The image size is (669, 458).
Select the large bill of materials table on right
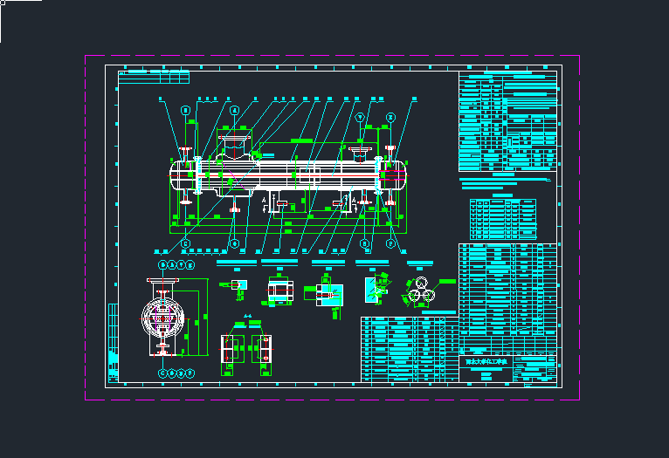(507, 297)
